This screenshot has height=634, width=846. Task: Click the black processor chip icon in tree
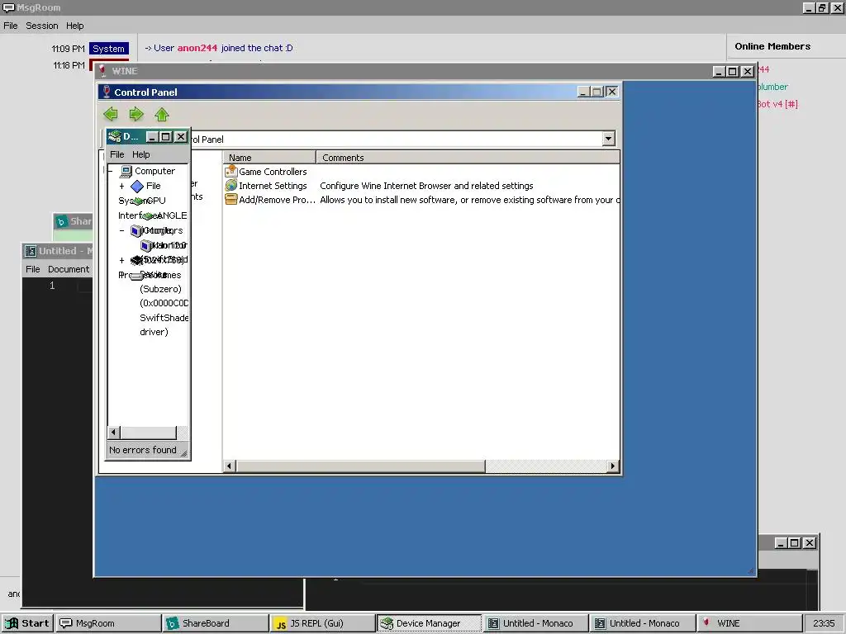[136, 260]
